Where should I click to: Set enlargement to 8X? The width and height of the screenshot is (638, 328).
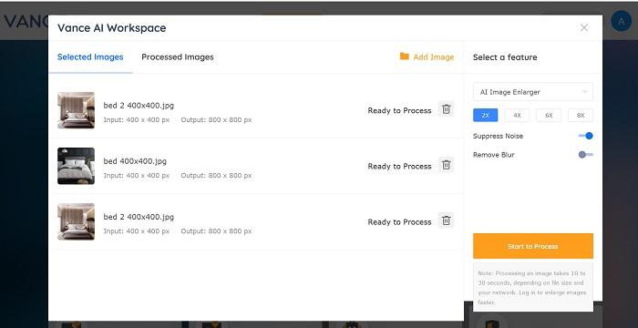pyautogui.click(x=581, y=116)
